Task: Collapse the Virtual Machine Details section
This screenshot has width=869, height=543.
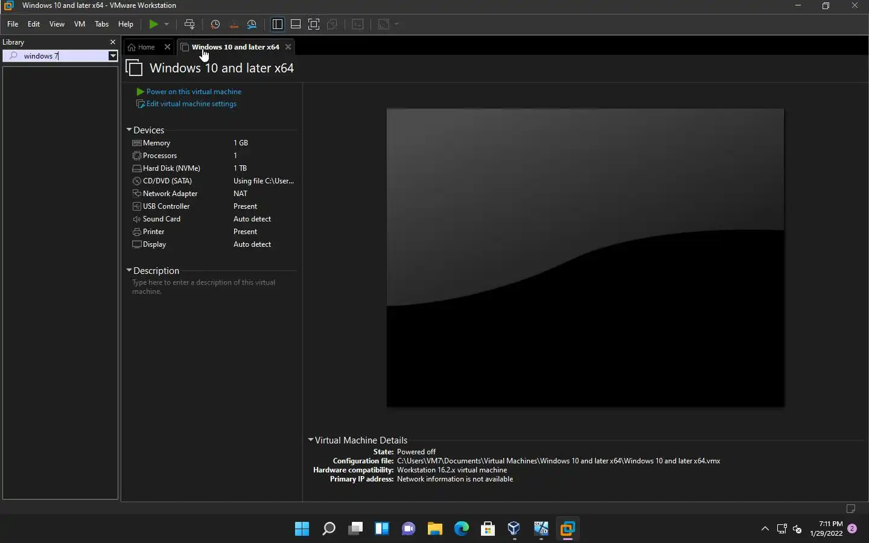Action: click(x=311, y=440)
